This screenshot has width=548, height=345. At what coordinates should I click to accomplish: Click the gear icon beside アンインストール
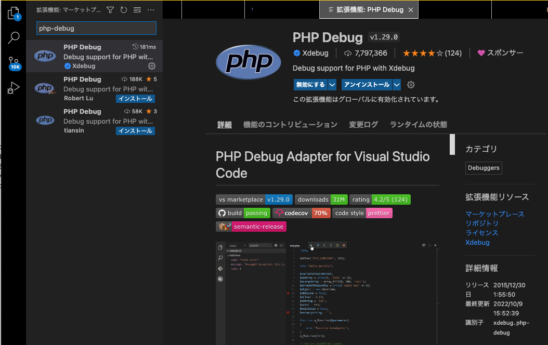[411, 84]
